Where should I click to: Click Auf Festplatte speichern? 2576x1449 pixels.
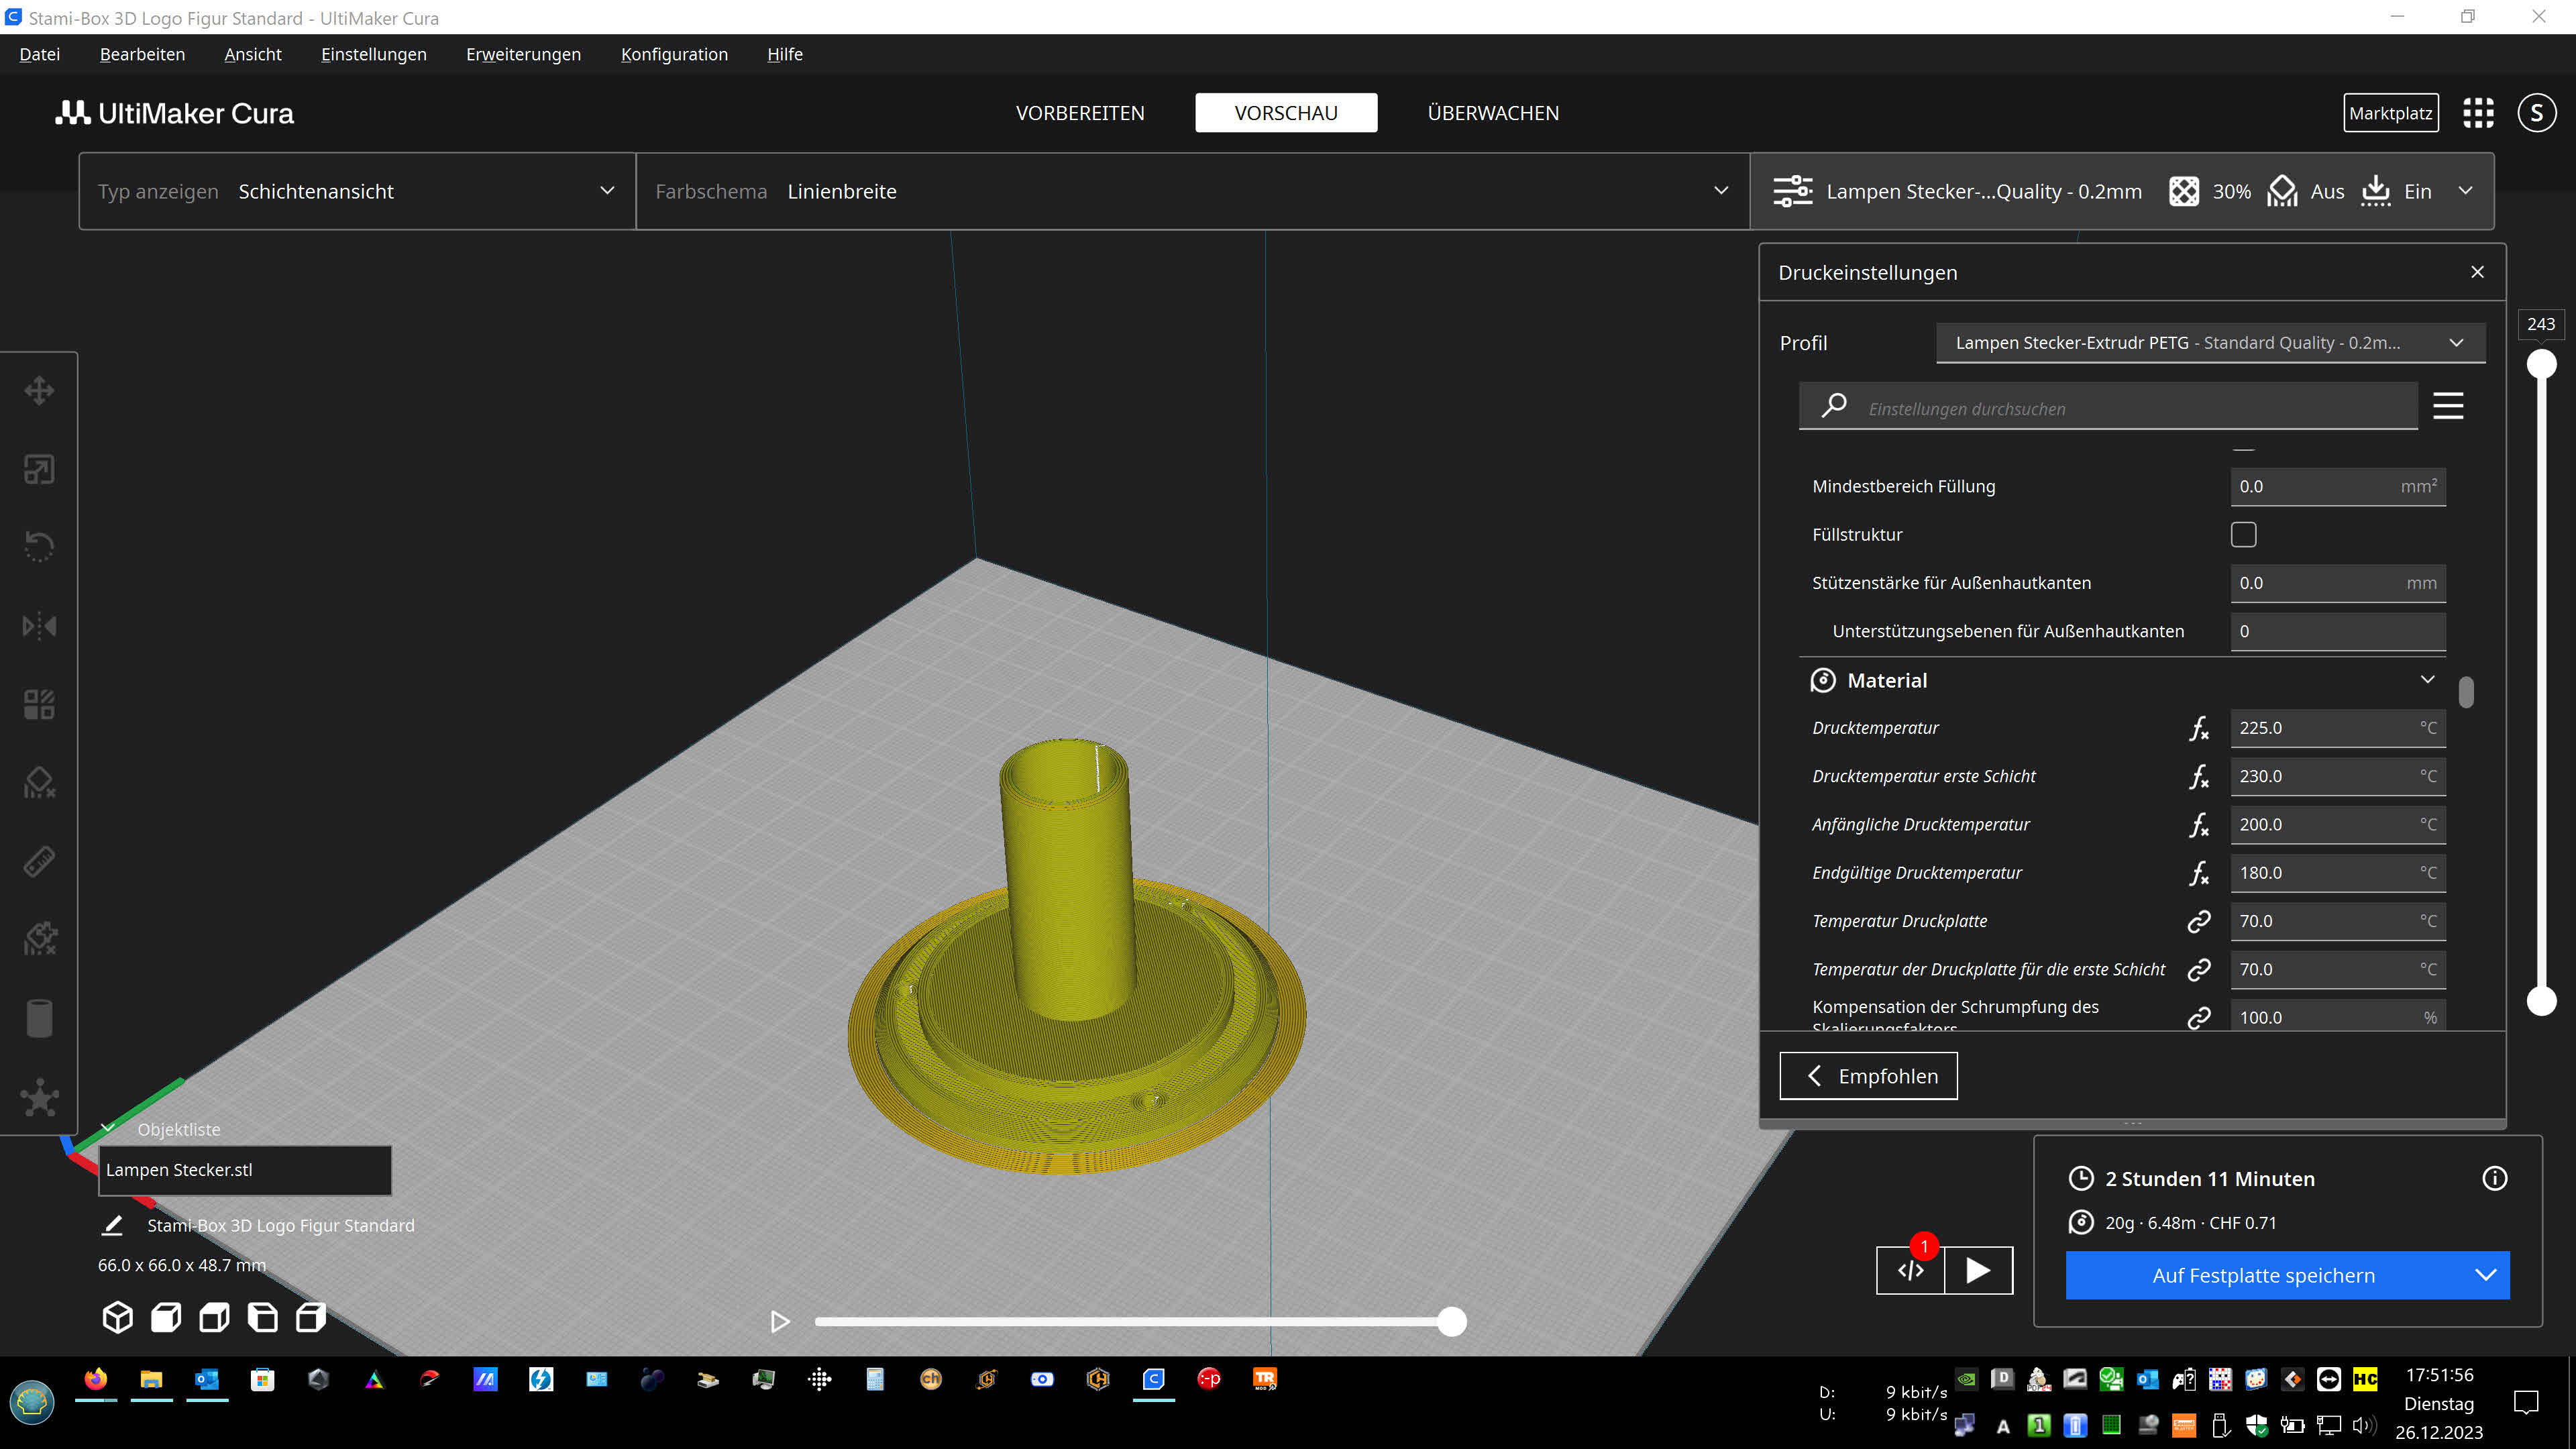click(2263, 1275)
